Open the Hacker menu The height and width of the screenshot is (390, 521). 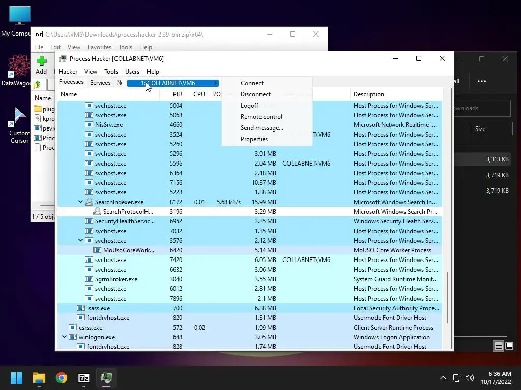(x=68, y=72)
